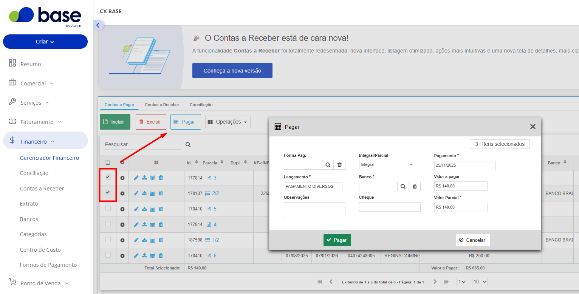Click the Conheça a nova versão button
The height and width of the screenshot is (294, 579).
(x=232, y=71)
